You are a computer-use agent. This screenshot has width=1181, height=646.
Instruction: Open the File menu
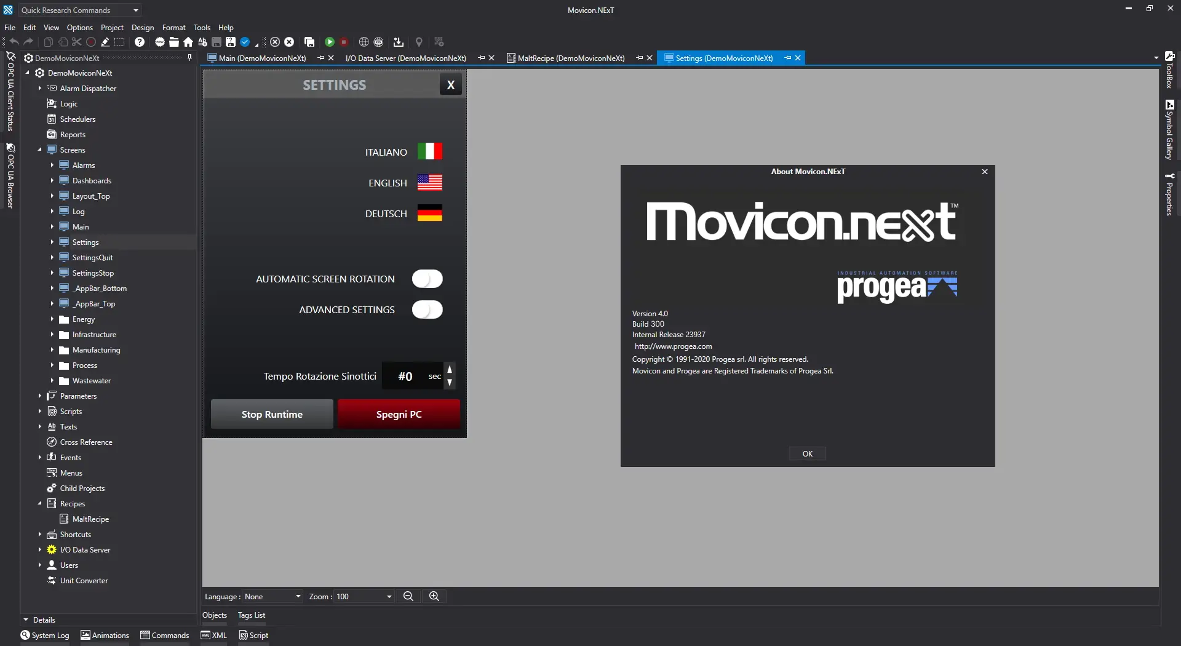point(10,27)
